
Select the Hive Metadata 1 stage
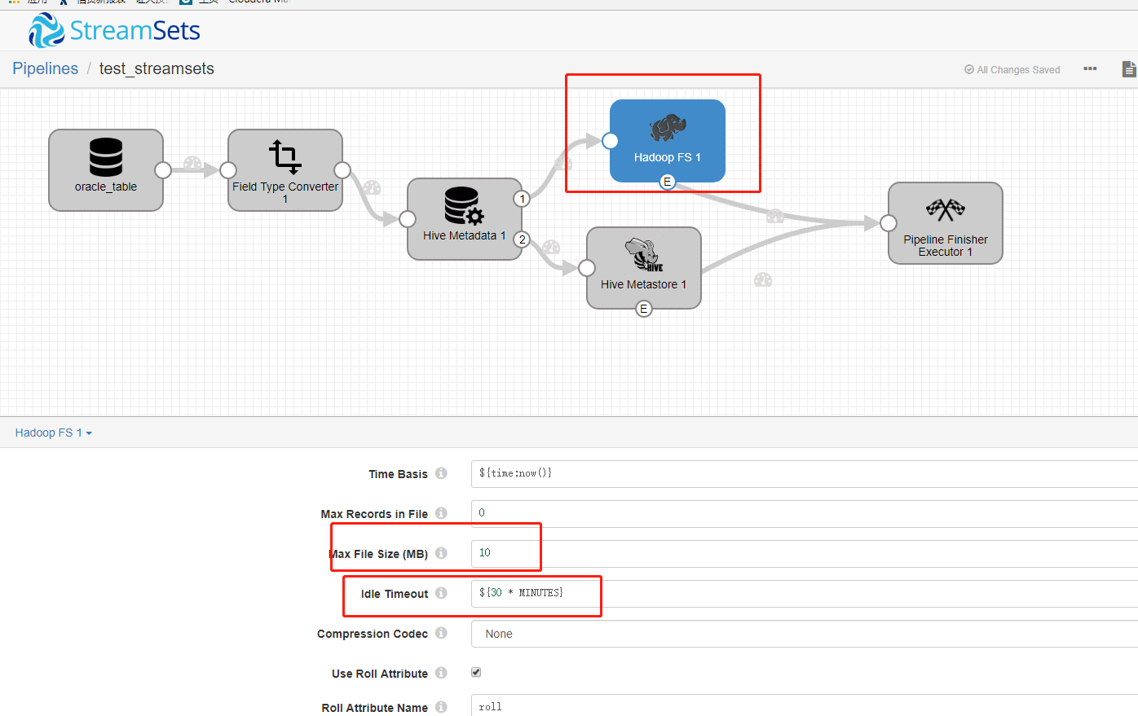point(465,219)
